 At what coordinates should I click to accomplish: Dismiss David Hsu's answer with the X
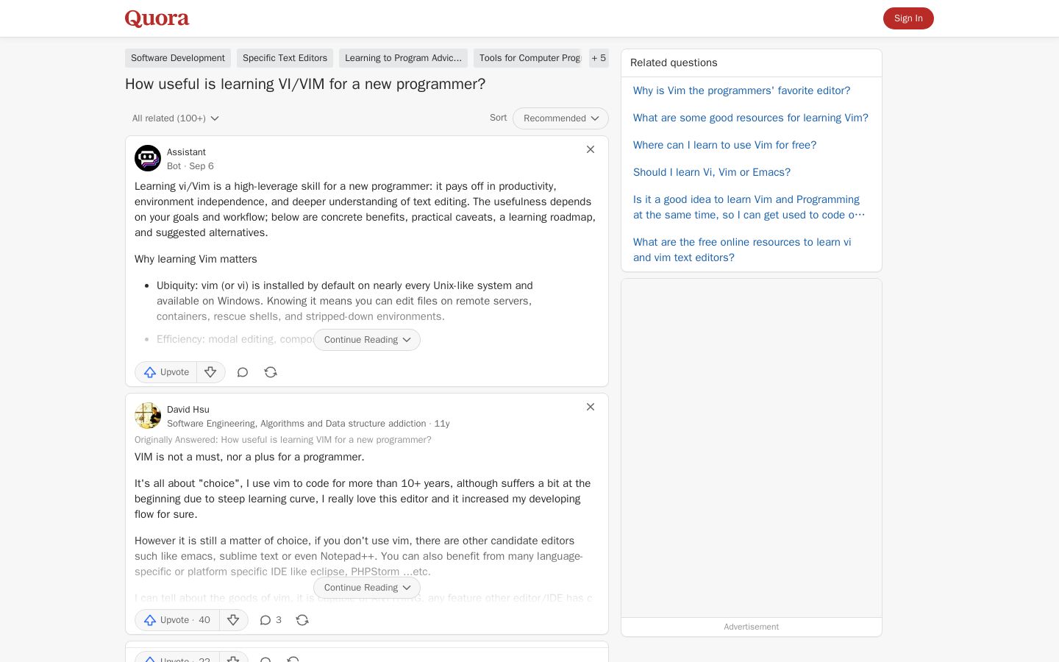pyautogui.click(x=591, y=407)
